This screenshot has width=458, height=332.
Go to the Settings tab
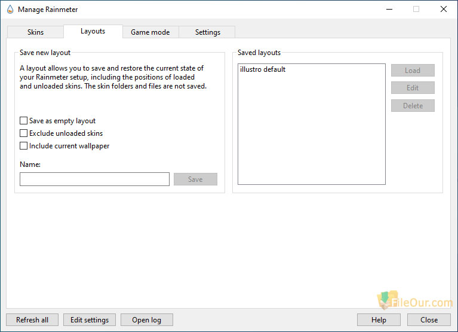click(x=207, y=32)
